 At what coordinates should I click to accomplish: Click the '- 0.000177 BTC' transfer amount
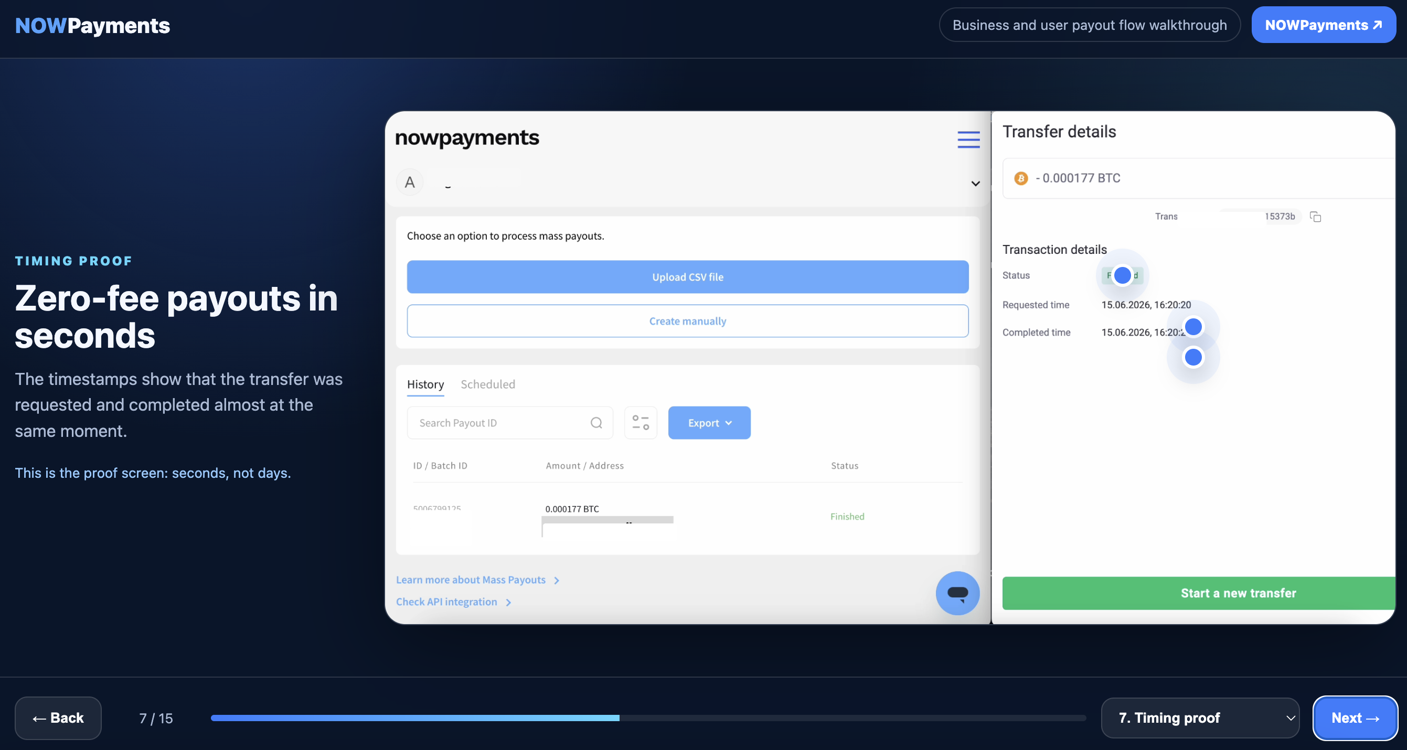pos(1078,179)
